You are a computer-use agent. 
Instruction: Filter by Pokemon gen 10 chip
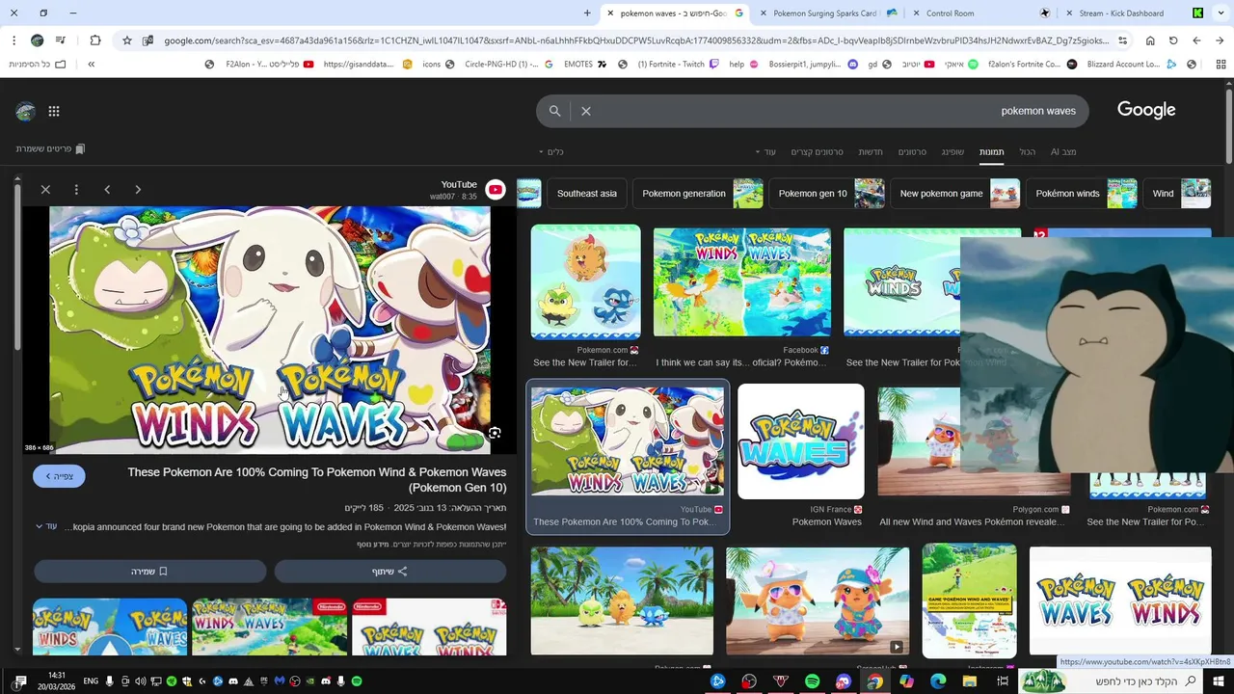(x=826, y=194)
